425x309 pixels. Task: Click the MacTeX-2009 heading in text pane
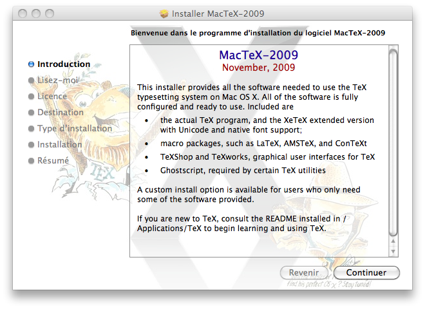coord(259,55)
